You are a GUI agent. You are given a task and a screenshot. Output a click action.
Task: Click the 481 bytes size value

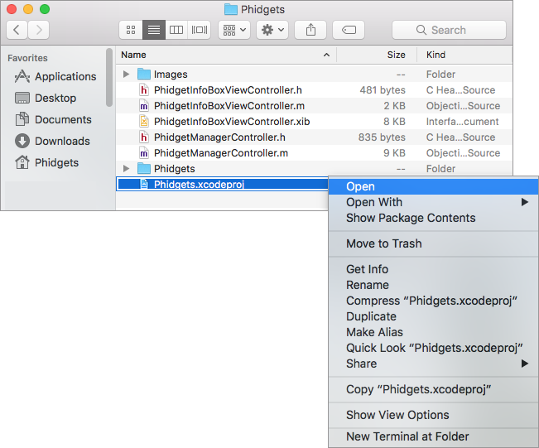(x=383, y=90)
